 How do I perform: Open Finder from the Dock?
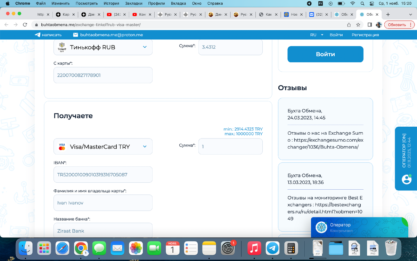25,248
